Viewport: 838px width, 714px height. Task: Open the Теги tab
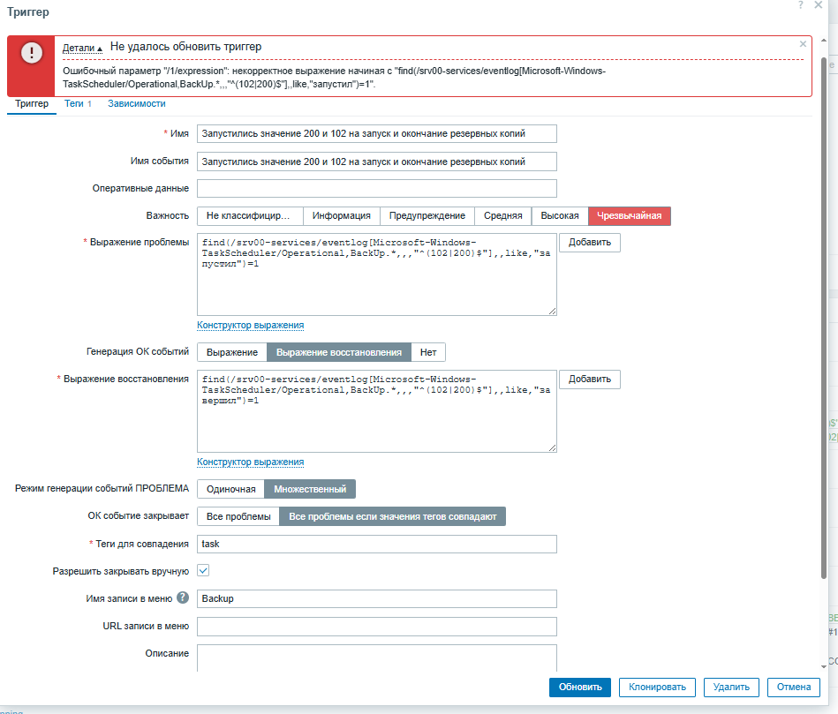click(78, 103)
